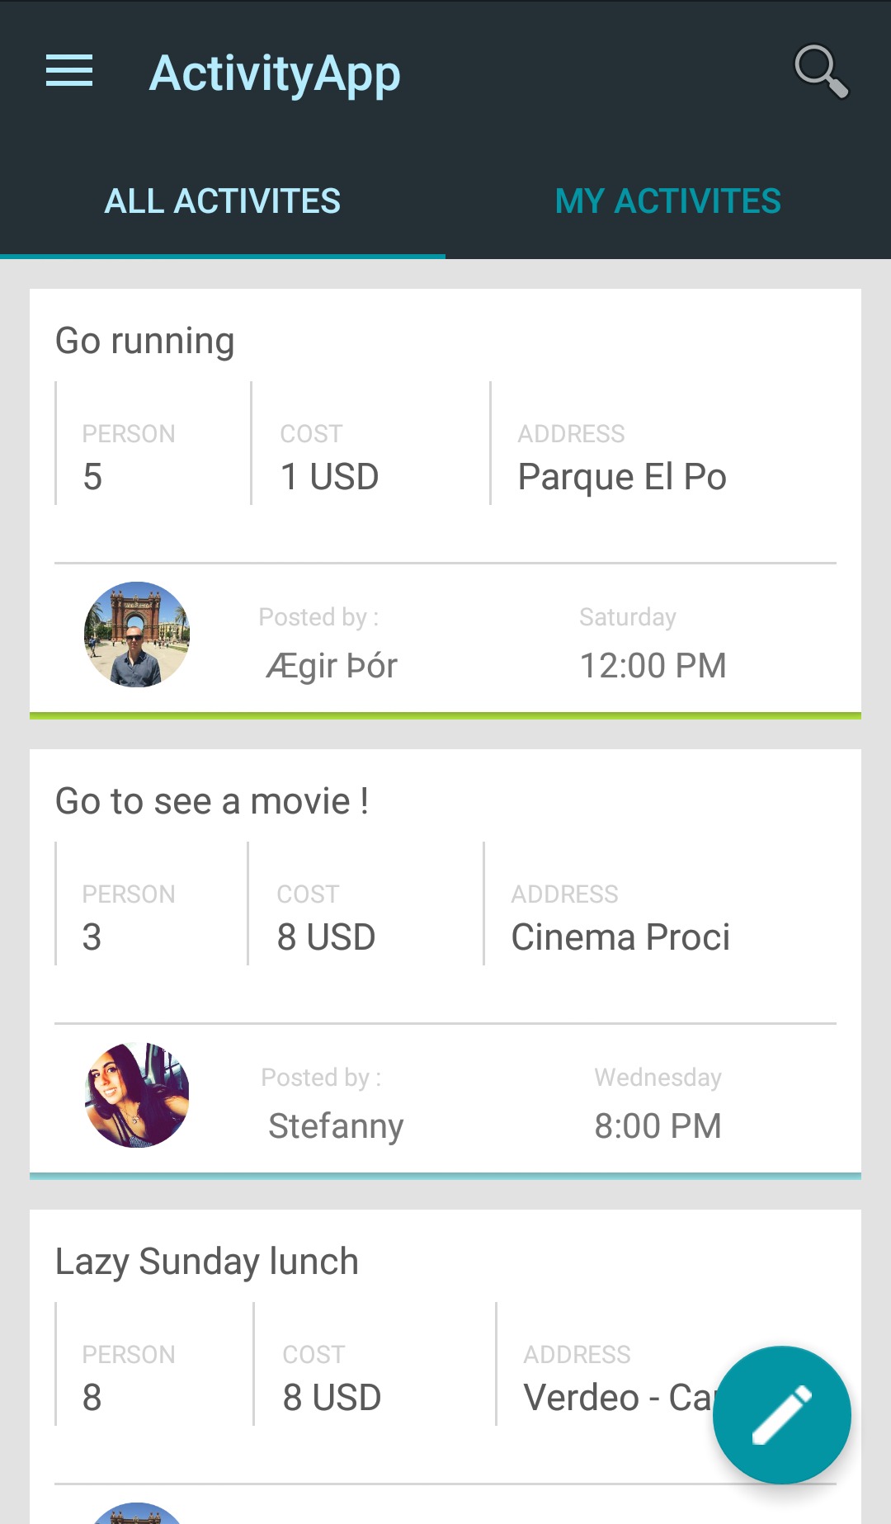The height and width of the screenshot is (1524, 891).
Task: Tap Ægir Þór's profile picture
Action: (x=137, y=635)
